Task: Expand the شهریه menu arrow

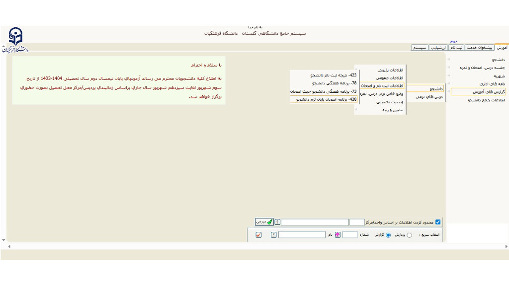Action: point(448,75)
